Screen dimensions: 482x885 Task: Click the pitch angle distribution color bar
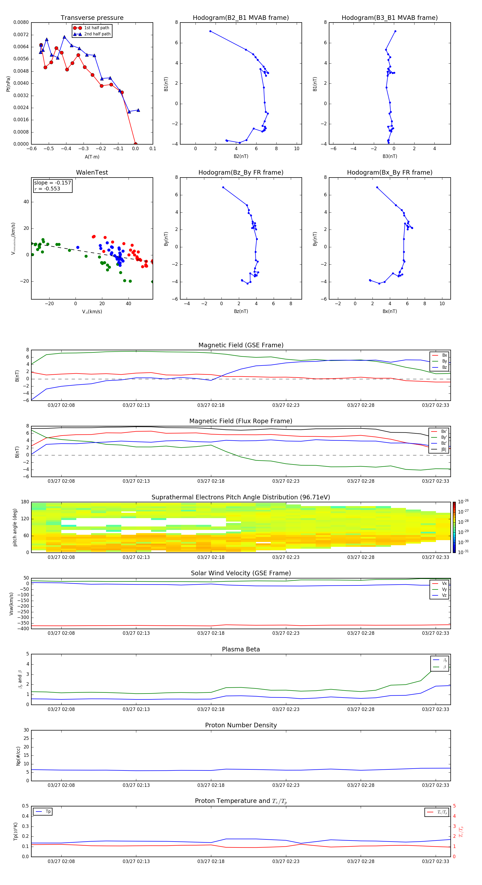point(454,527)
